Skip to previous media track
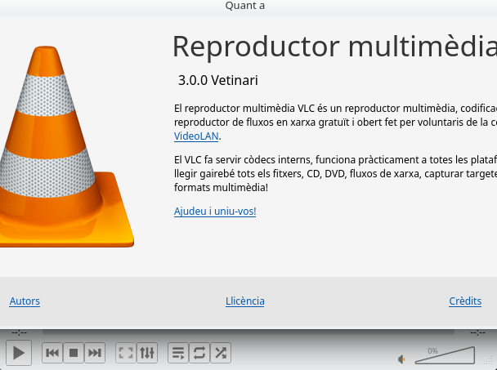The width and height of the screenshot is (497, 370). (52, 353)
